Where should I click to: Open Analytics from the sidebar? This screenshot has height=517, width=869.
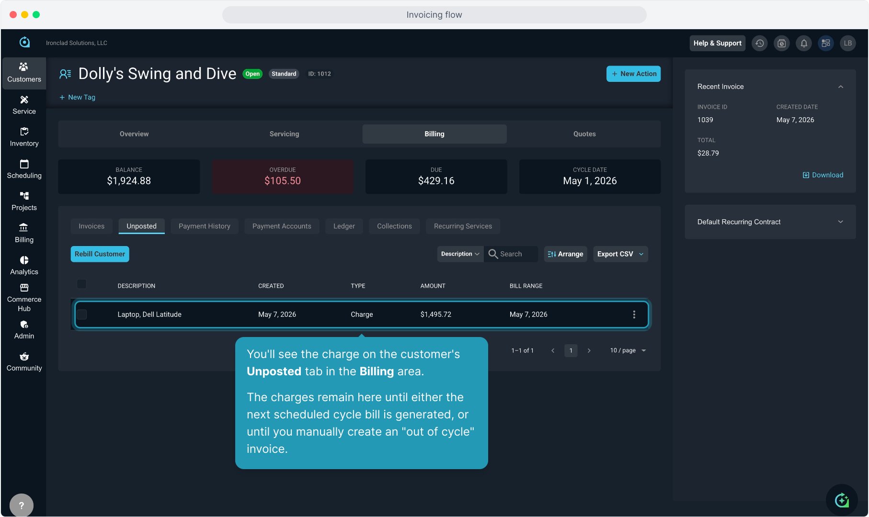click(24, 266)
